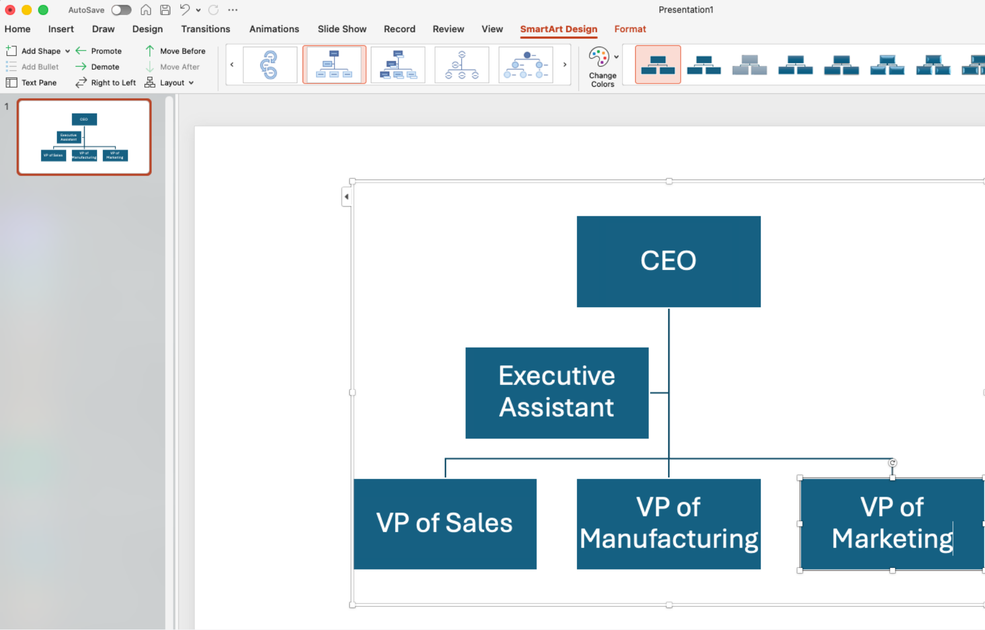Screen dimensions: 985x630
Task: Select the Half Circle org chart layout
Action: pyautogui.click(x=462, y=65)
